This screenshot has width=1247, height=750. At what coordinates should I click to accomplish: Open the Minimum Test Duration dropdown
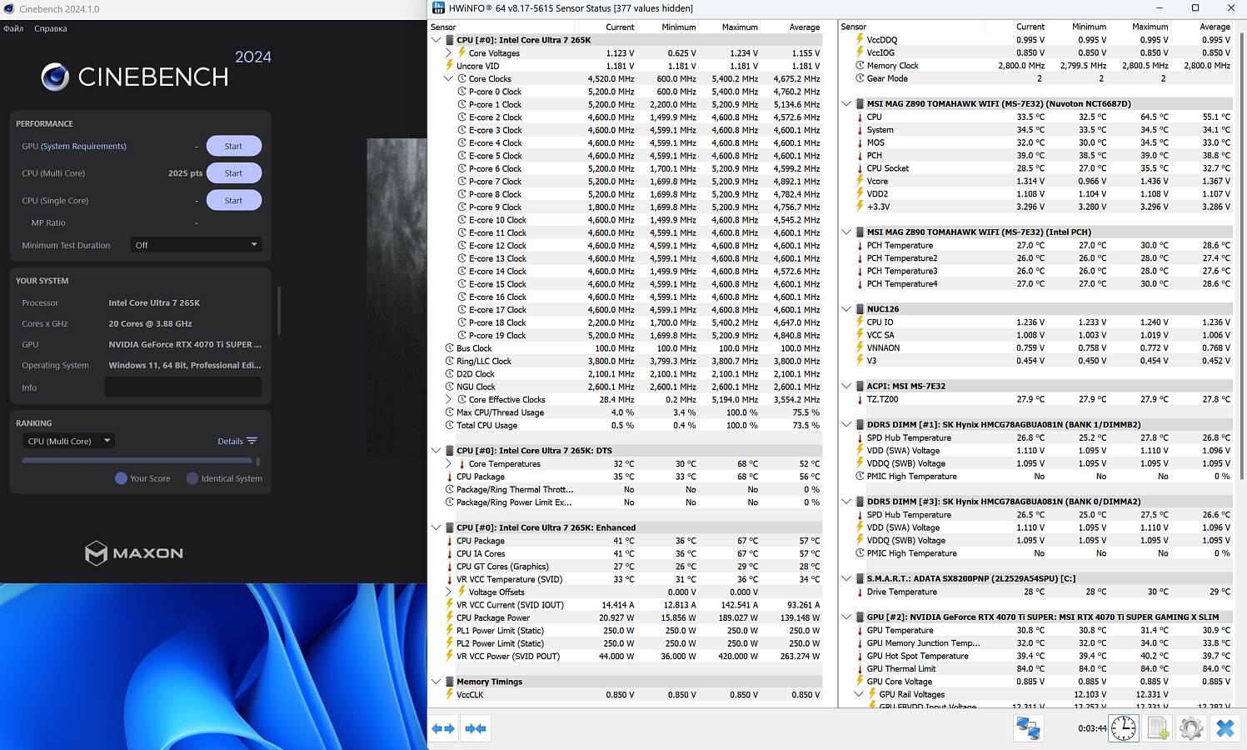(x=196, y=245)
